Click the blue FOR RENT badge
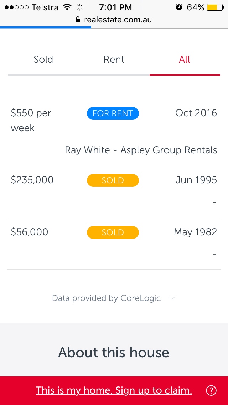Image resolution: width=228 pixels, height=405 pixels. click(113, 113)
